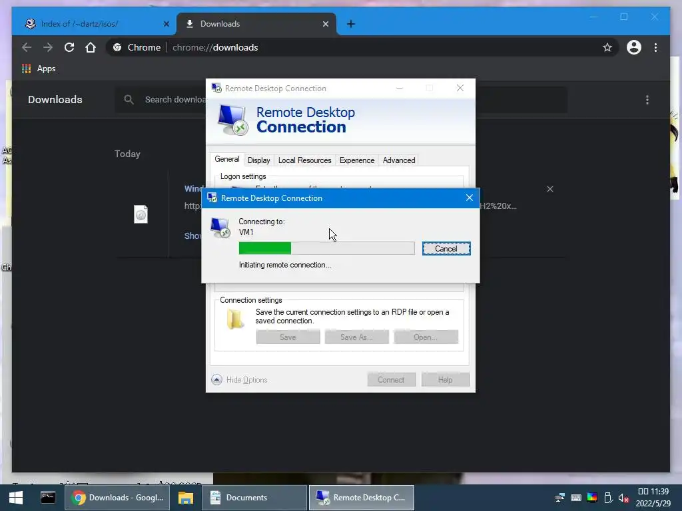Click the network tray icon
The height and width of the screenshot is (511, 682).
560,498
